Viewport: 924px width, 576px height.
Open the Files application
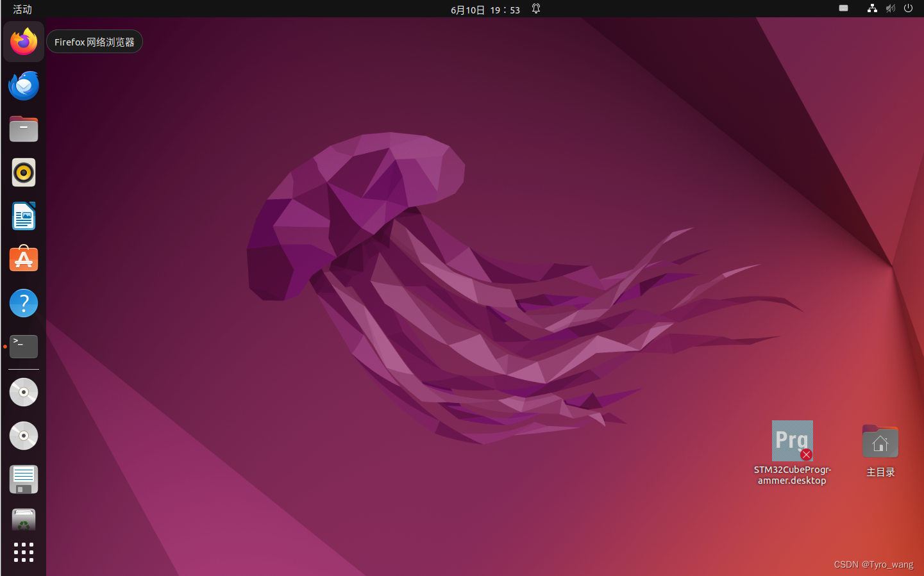23,129
